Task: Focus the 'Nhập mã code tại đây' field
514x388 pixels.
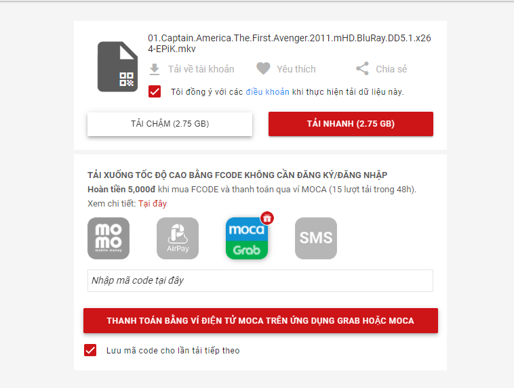Action: click(x=260, y=280)
